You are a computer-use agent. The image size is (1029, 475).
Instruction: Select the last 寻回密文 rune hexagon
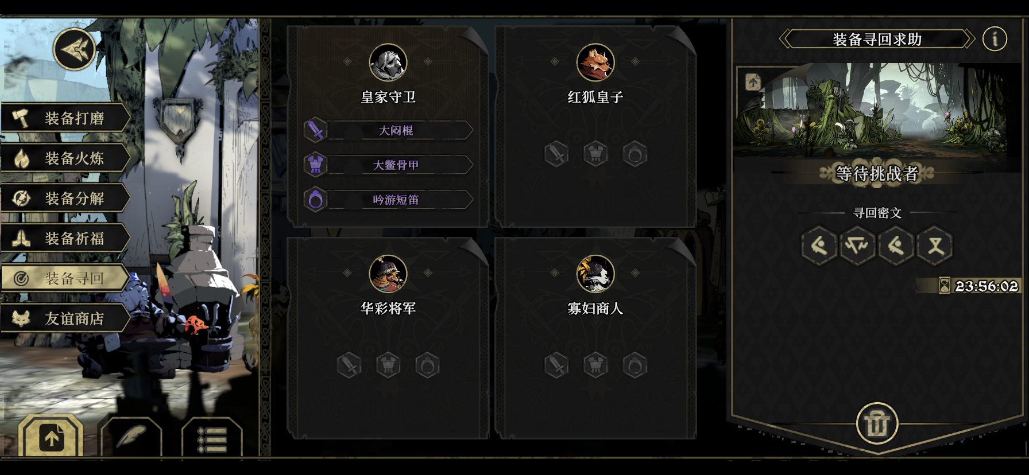pos(935,246)
